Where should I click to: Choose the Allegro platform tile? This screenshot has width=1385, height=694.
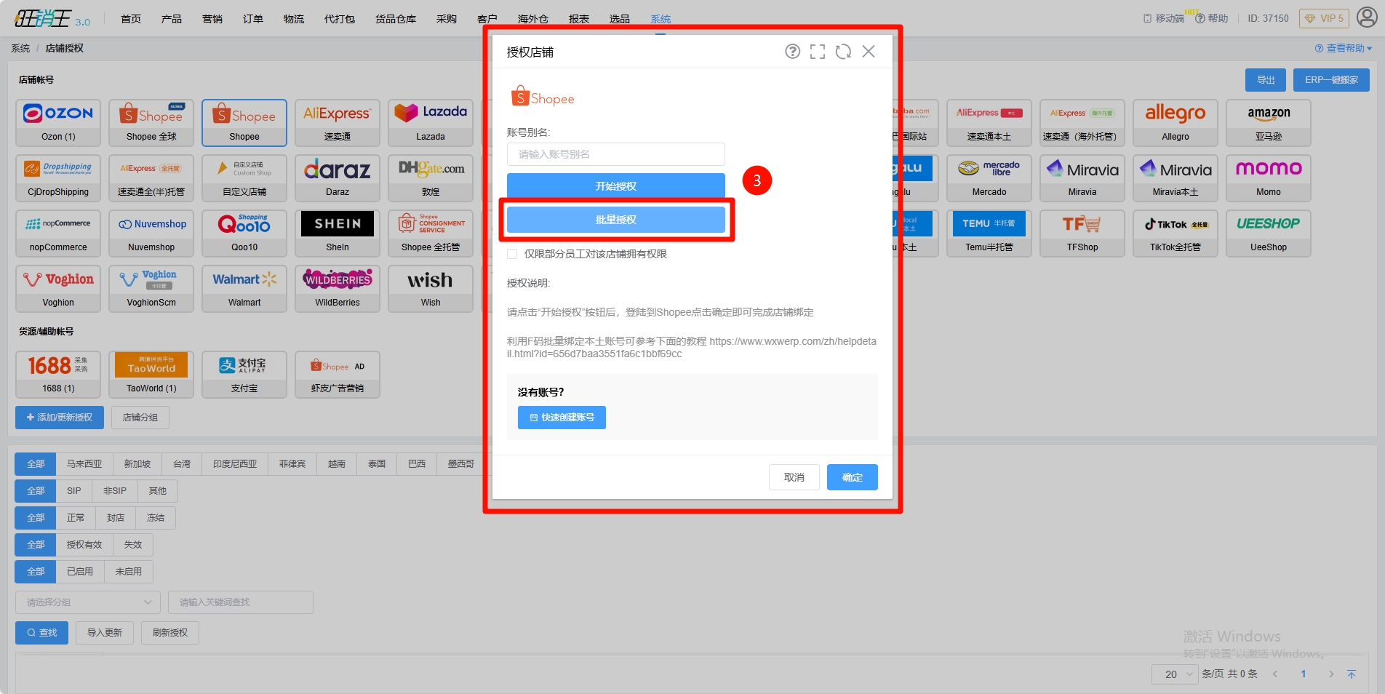pyautogui.click(x=1175, y=122)
